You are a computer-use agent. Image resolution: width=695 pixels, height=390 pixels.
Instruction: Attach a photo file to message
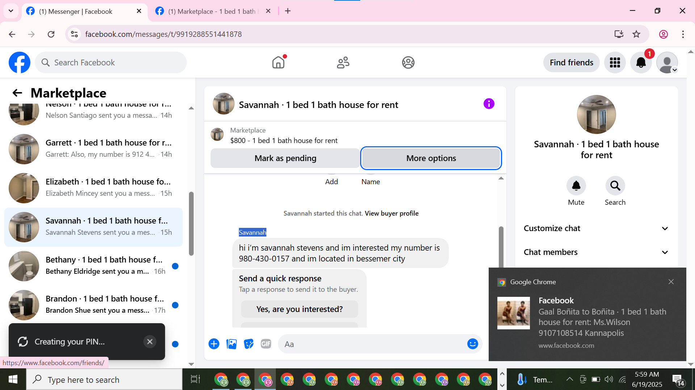coord(231,344)
